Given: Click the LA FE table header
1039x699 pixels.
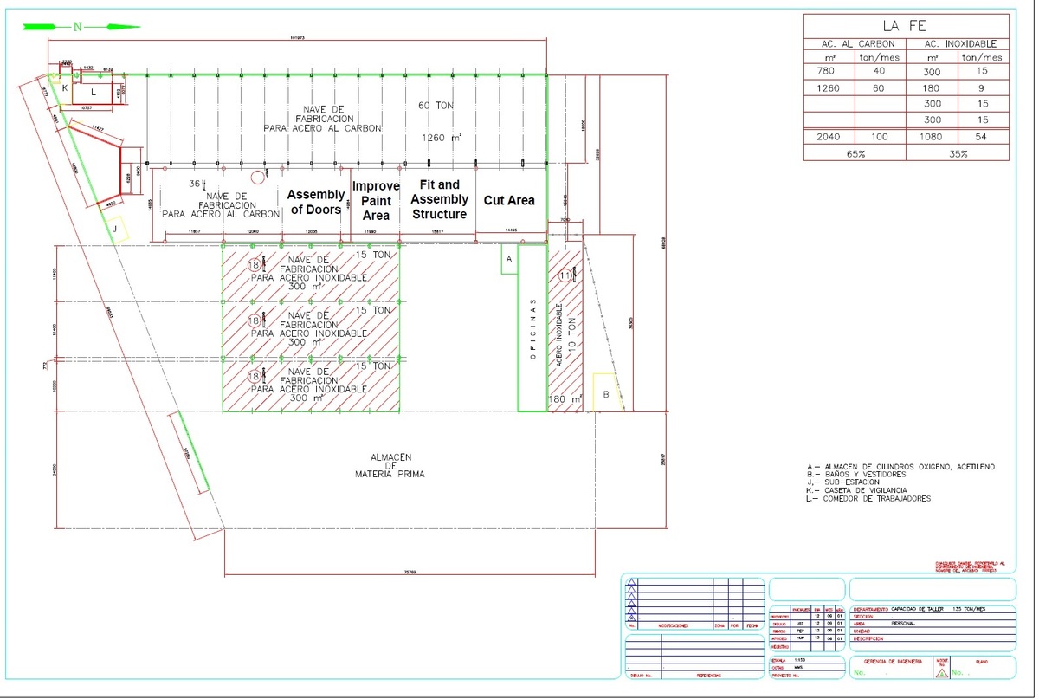Looking at the screenshot, I should click(906, 26).
